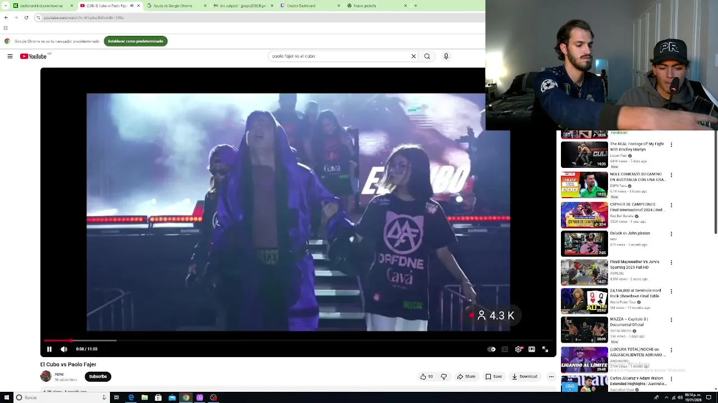718x403 pixels.
Task: Go to YouTube home via logo
Action: point(34,56)
